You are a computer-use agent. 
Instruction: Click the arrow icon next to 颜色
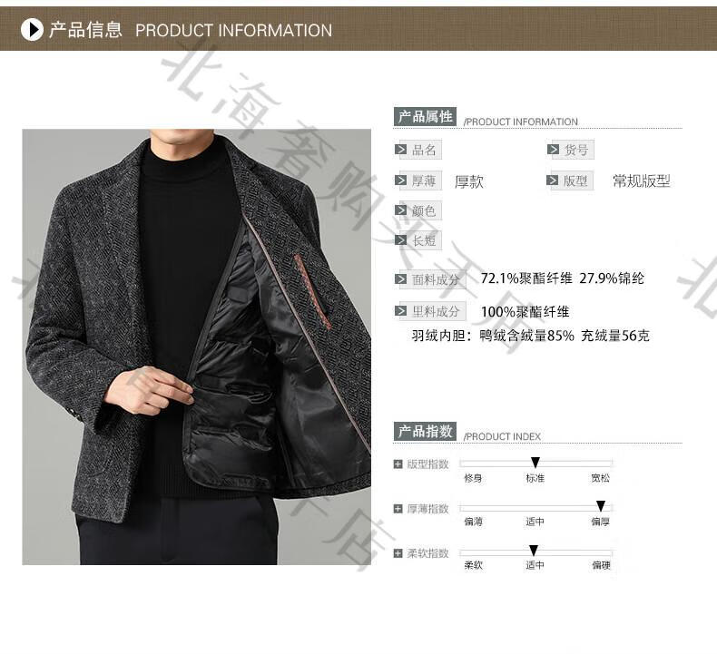pyautogui.click(x=400, y=210)
